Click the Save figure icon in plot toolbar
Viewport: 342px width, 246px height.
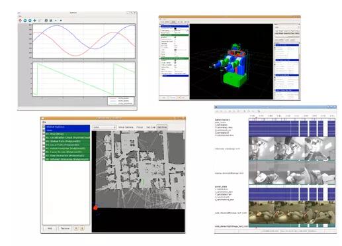[x=51, y=21]
